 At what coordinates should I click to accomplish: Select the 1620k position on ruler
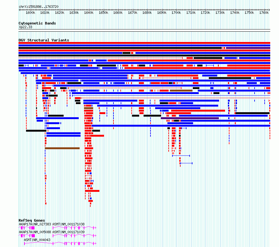(x=60, y=13)
